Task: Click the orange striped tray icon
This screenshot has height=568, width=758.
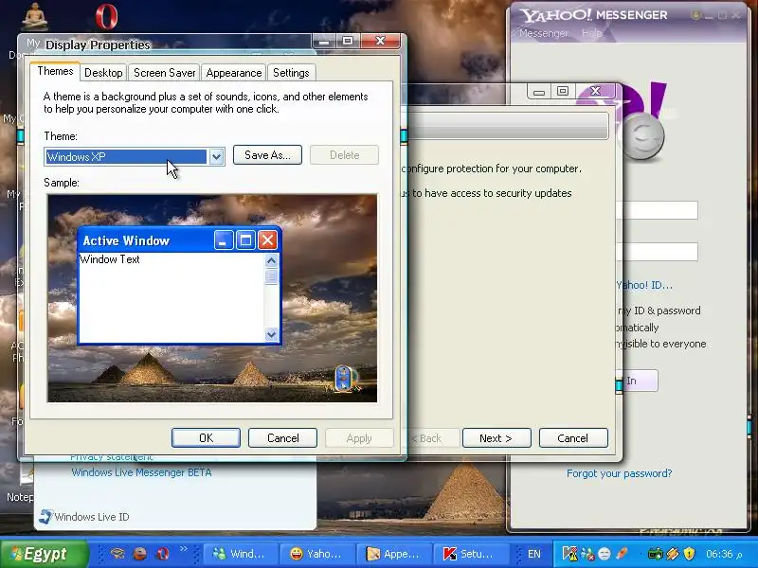Action: [x=673, y=554]
